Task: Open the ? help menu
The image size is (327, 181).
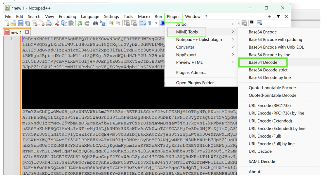Action: click(x=206, y=16)
